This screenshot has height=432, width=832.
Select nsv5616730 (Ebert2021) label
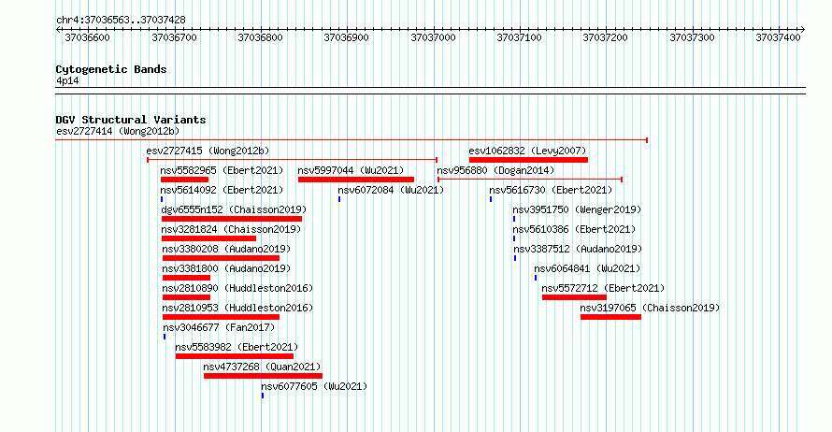[551, 190]
